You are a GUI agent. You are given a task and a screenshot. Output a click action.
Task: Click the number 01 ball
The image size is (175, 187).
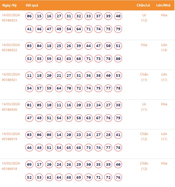(29, 105)
